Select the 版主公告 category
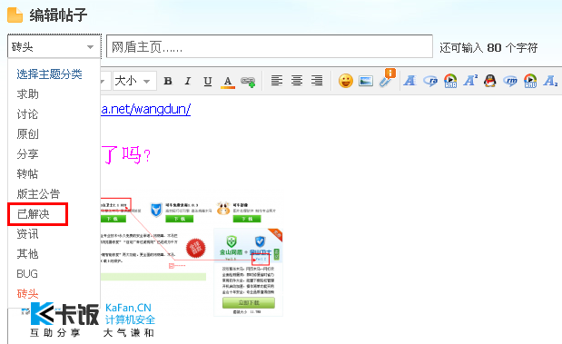 pyautogui.click(x=38, y=194)
